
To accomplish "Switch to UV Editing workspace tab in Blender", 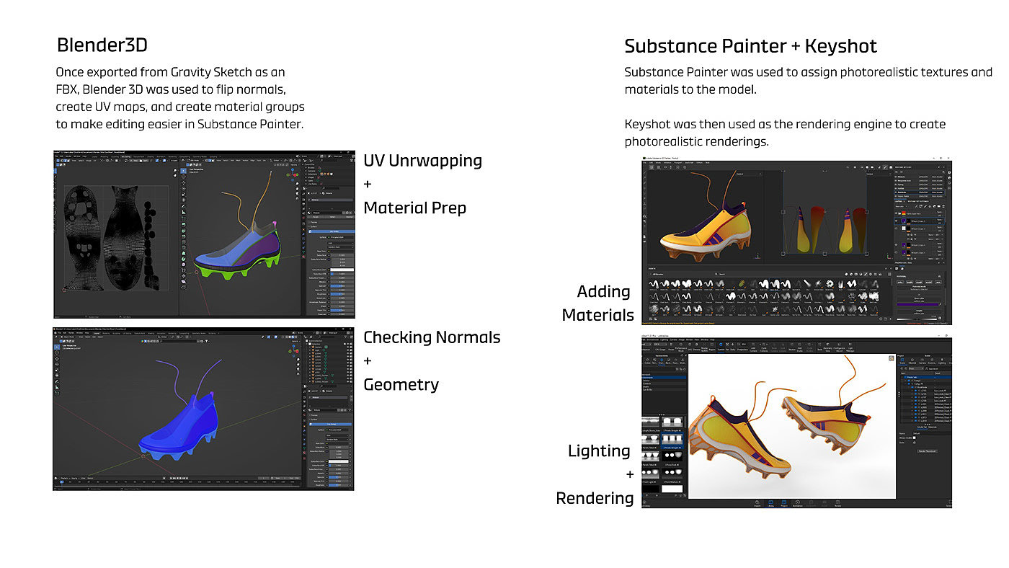I will 125,156.
